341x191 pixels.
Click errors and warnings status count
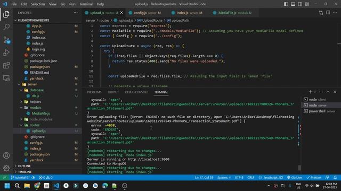46,178
